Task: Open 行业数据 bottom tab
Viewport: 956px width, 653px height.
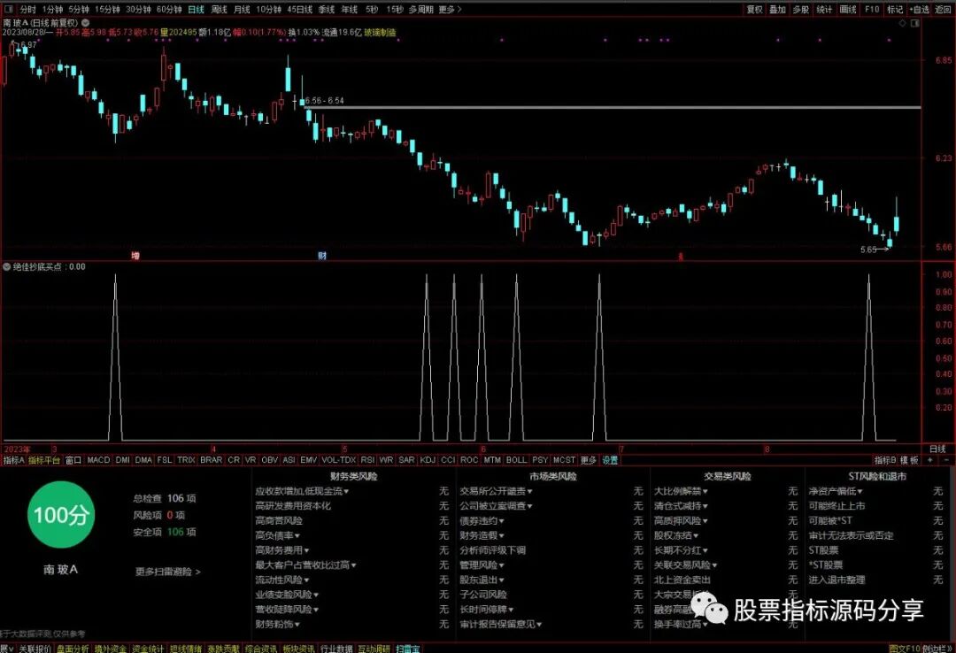Action: tap(336, 649)
